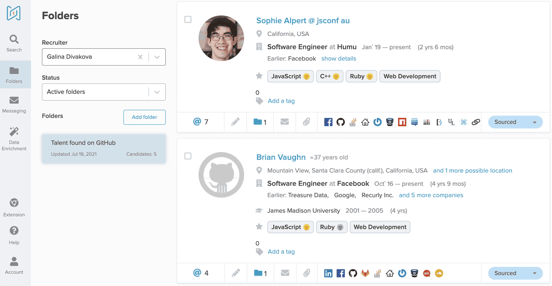Image resolution: width=552 pixels, height=286 pixels.
Task: Open Facebook icon in Sophie Alpert's row
Action: point(328,122)
